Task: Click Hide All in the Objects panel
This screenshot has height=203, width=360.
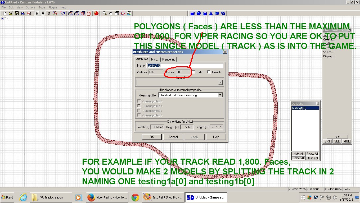Action: point(298,154)
